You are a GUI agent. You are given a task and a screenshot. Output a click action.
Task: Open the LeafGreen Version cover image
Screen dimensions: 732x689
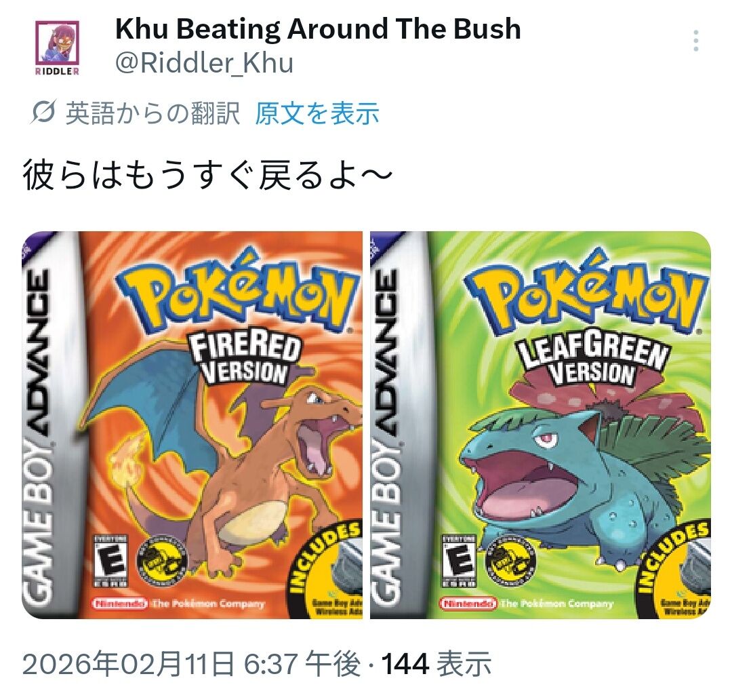click(541, 425)
